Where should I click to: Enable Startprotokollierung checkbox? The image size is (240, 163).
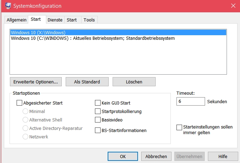98,111
